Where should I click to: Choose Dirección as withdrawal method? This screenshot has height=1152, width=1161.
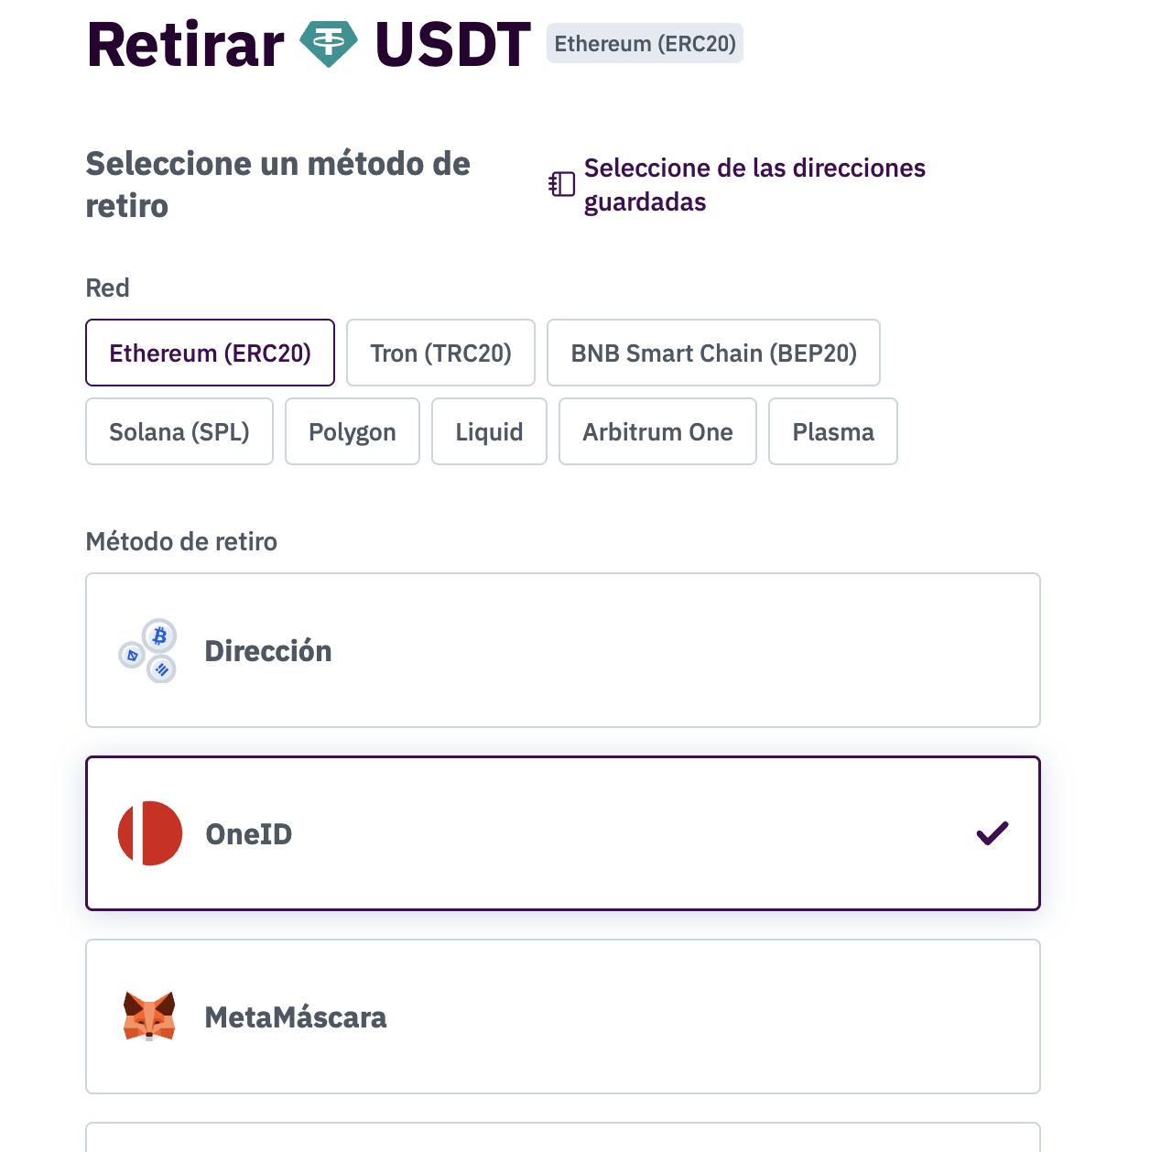coord(562,650)
